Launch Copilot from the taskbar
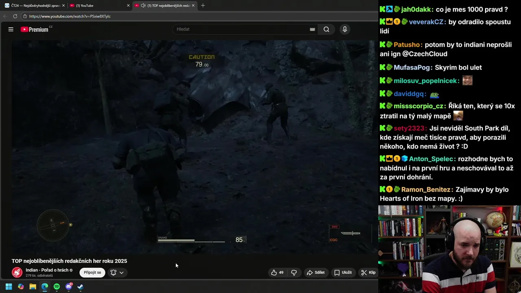 click(x=21, y=286)
